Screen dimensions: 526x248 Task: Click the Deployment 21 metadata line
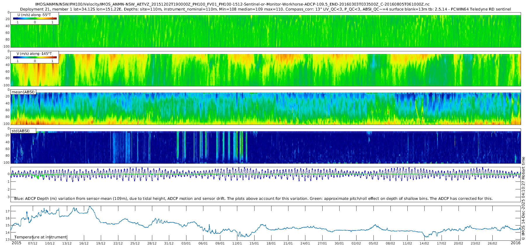pyautogui.click(x=265, y=9)
